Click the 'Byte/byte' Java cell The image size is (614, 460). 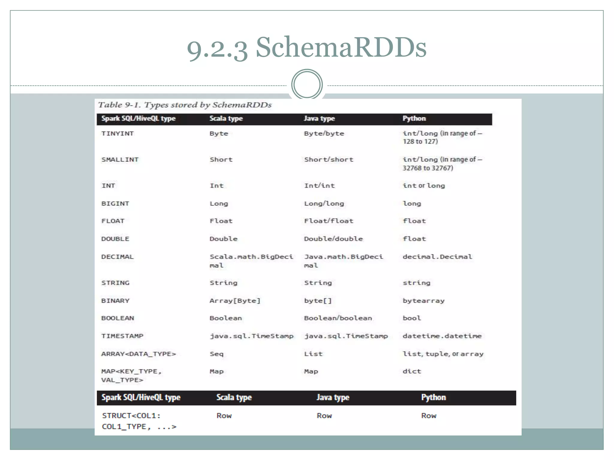[x=324, y=134]
